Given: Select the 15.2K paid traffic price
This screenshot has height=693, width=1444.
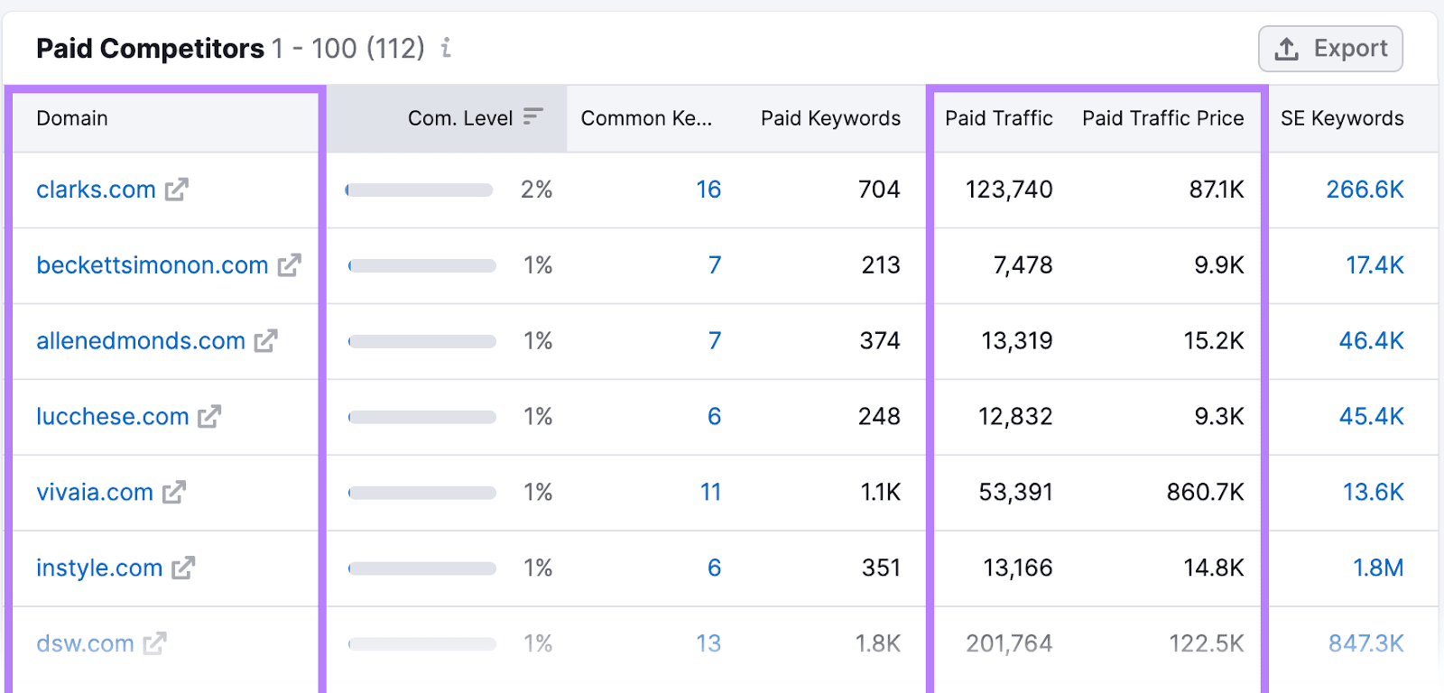Looking at the screenshot, I should click(x=1214, y=341).
